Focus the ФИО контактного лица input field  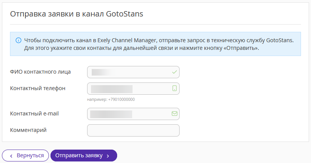[133, 72]
